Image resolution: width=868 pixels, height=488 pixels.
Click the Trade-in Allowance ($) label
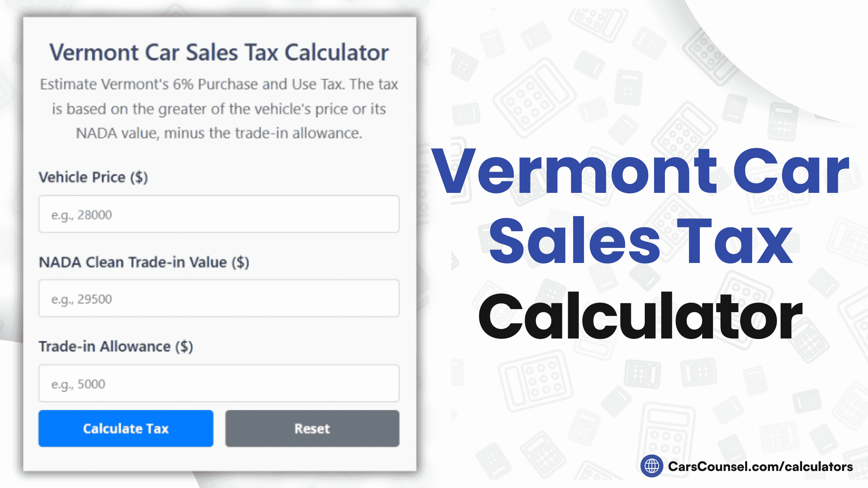[x=116, y=347]
